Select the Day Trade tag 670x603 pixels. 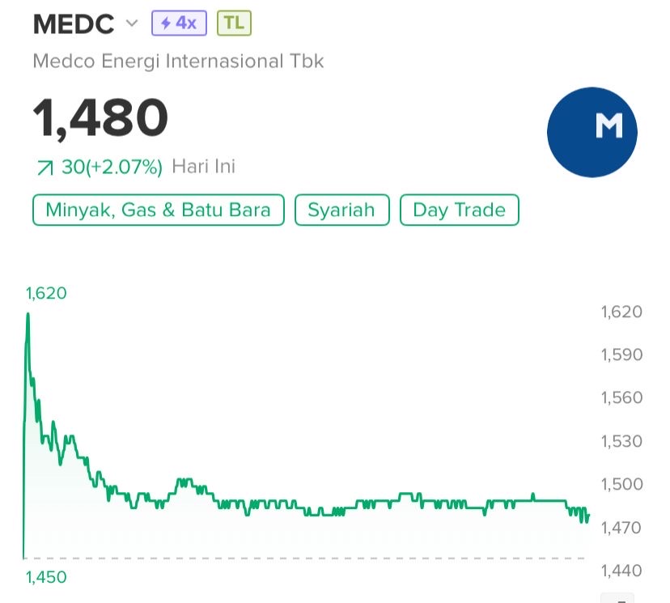click(x=459, y=210)
